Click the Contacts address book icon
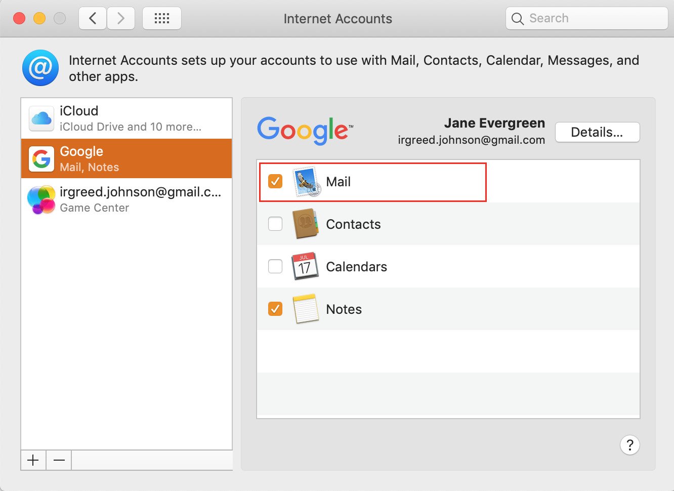 305,224
